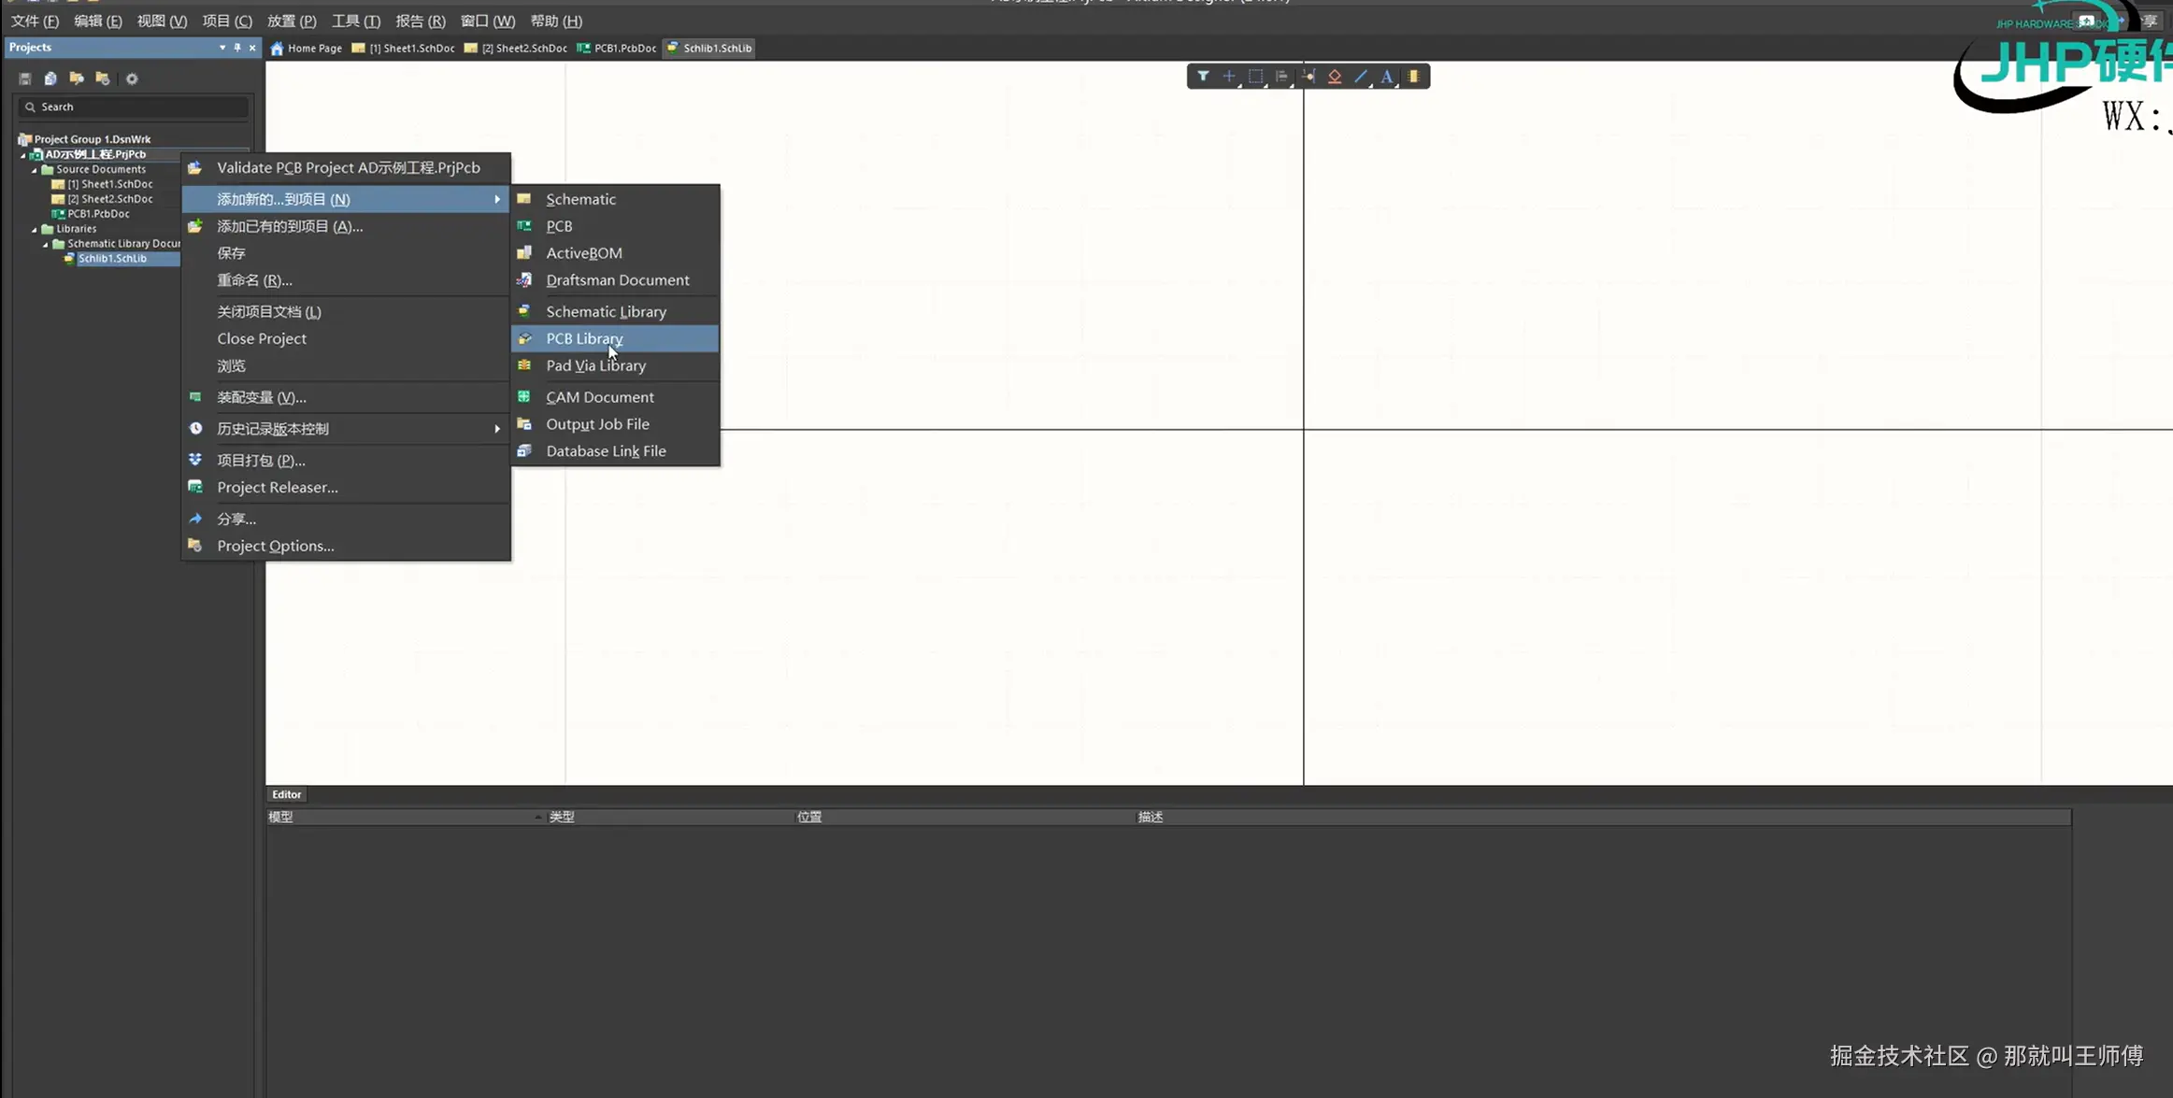Click the compile documents icon in Projects panel
This screenshot has width=2173, height=1098.
[x=50, y=78]
